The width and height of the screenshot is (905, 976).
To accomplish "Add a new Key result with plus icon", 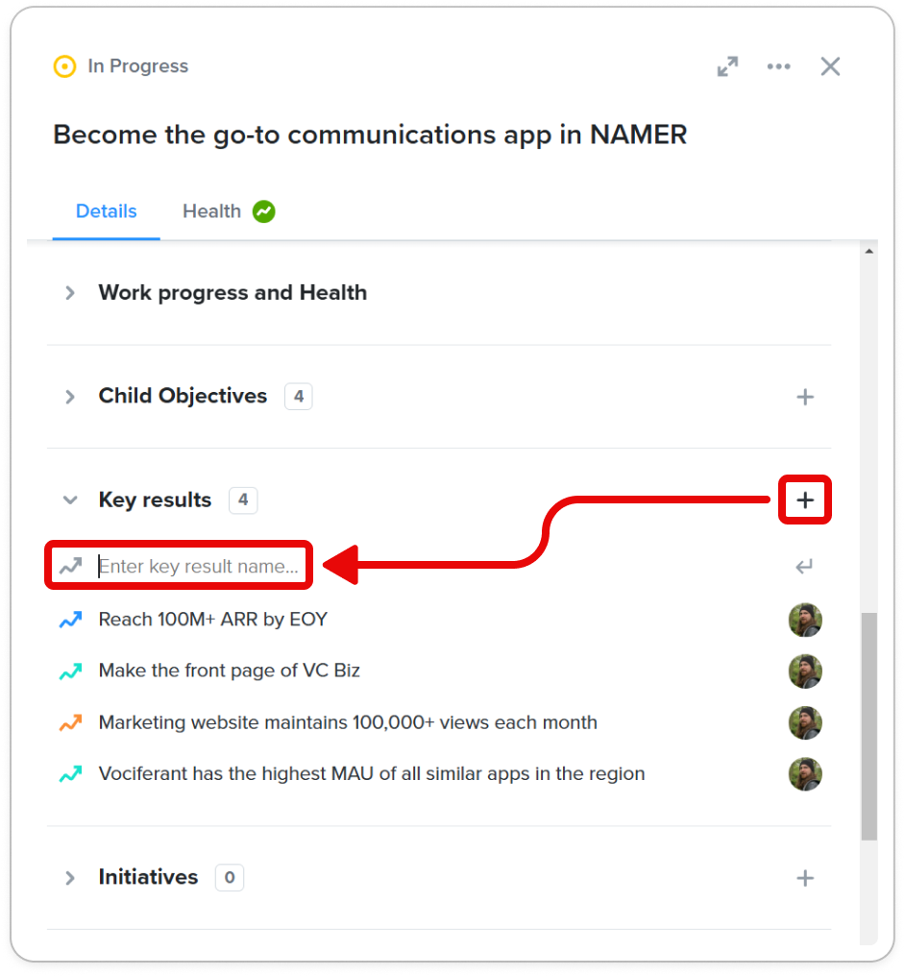I will 805,500.
